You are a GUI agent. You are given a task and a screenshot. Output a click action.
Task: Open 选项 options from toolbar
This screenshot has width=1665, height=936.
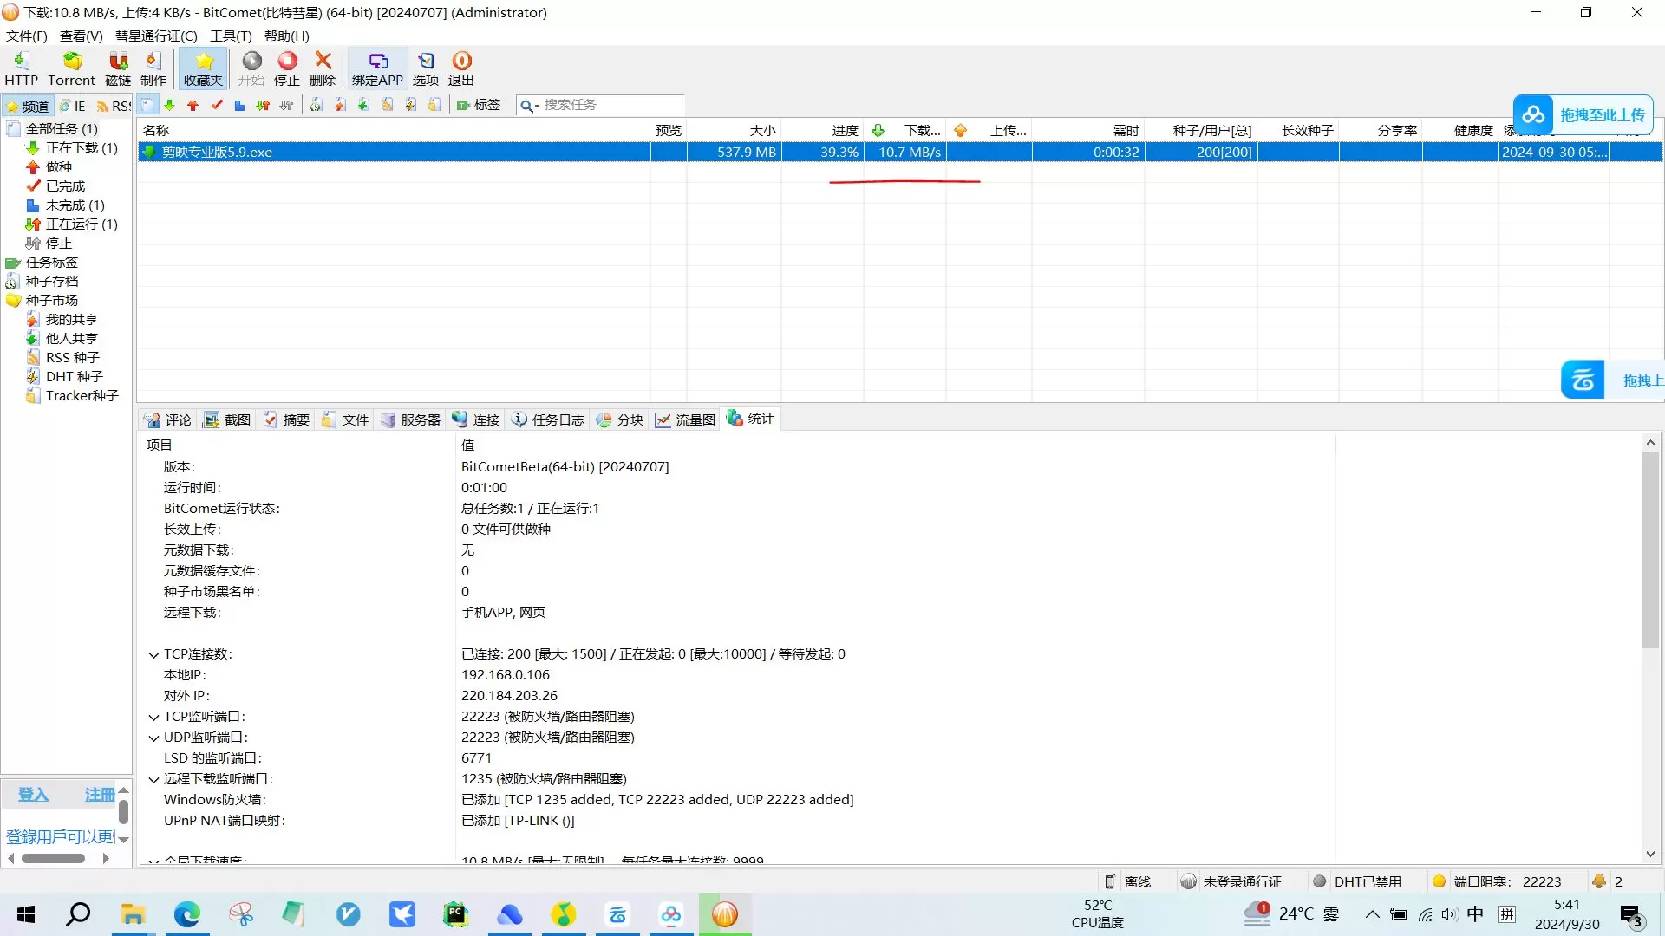(x=426, y=68)
